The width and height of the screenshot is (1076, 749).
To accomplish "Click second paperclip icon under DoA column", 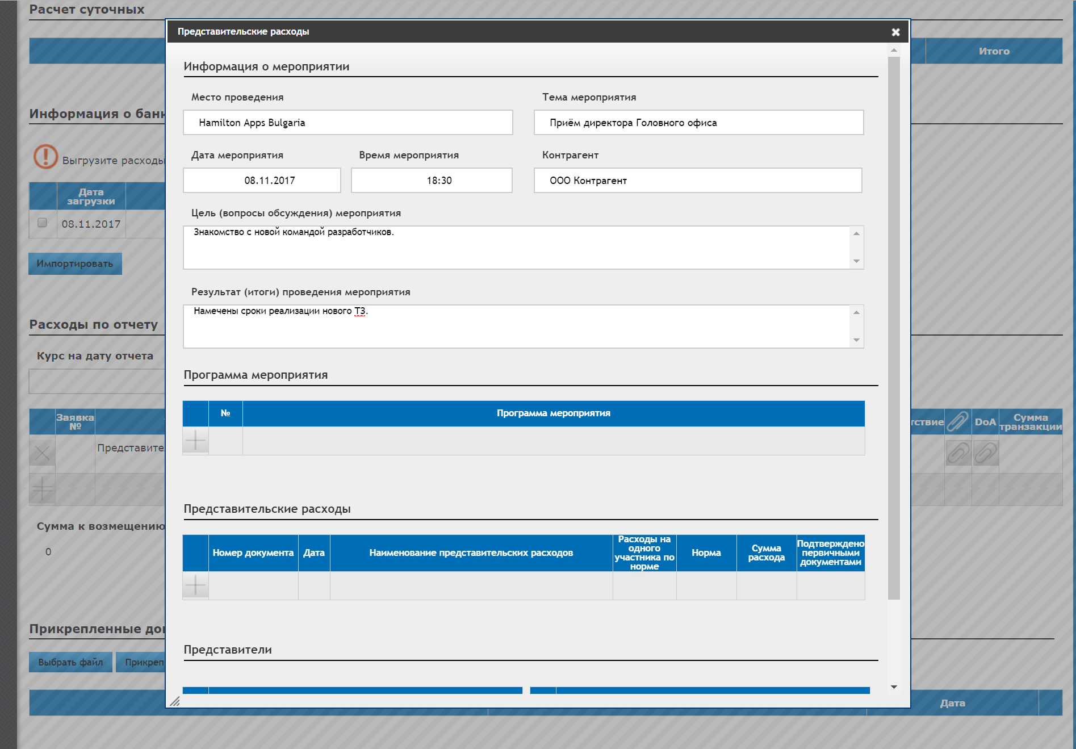I will click(985, 453).
